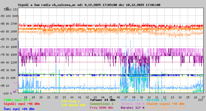Click hour label '00' on time axis

tap(72, 97)
